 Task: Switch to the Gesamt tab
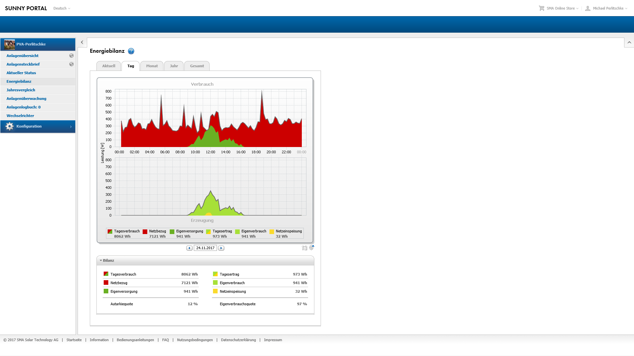click(197, 66)
